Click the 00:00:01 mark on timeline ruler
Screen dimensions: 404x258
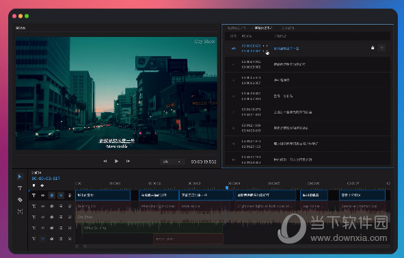point(115,183)
